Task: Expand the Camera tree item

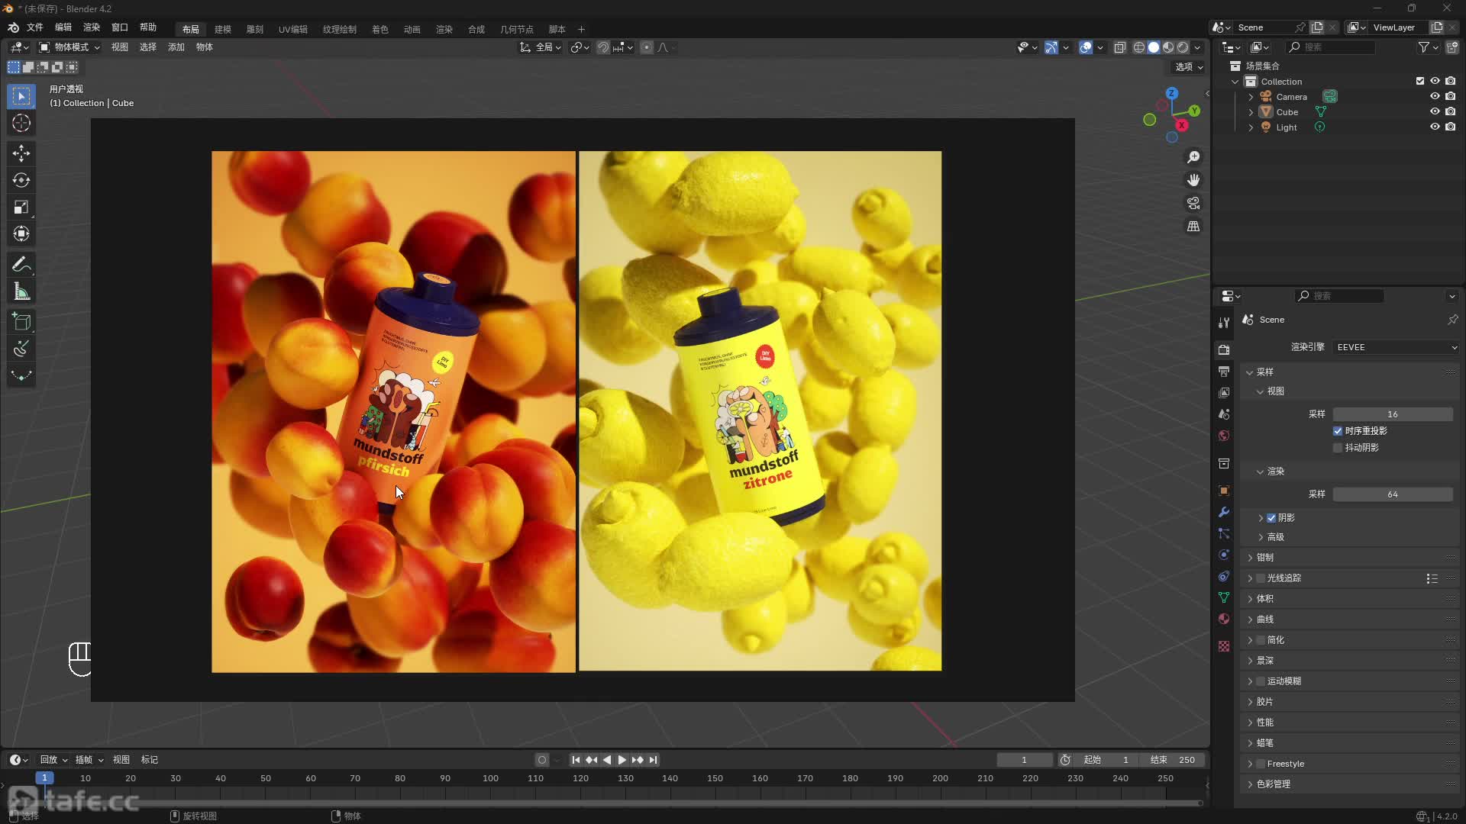Action: (1251, 97)
